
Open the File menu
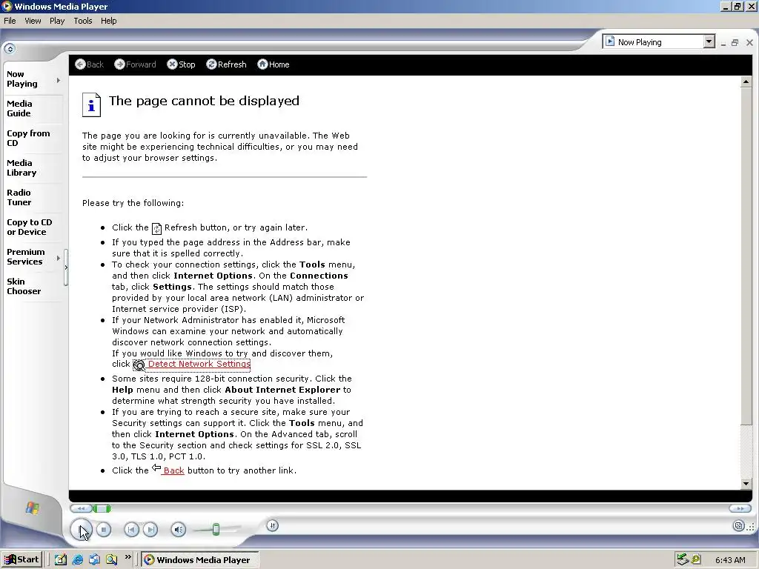pyautogui.click(x=10, y=21)
